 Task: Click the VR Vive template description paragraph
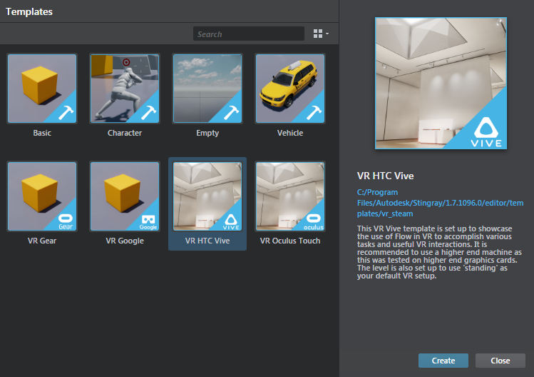pos(439,252)
